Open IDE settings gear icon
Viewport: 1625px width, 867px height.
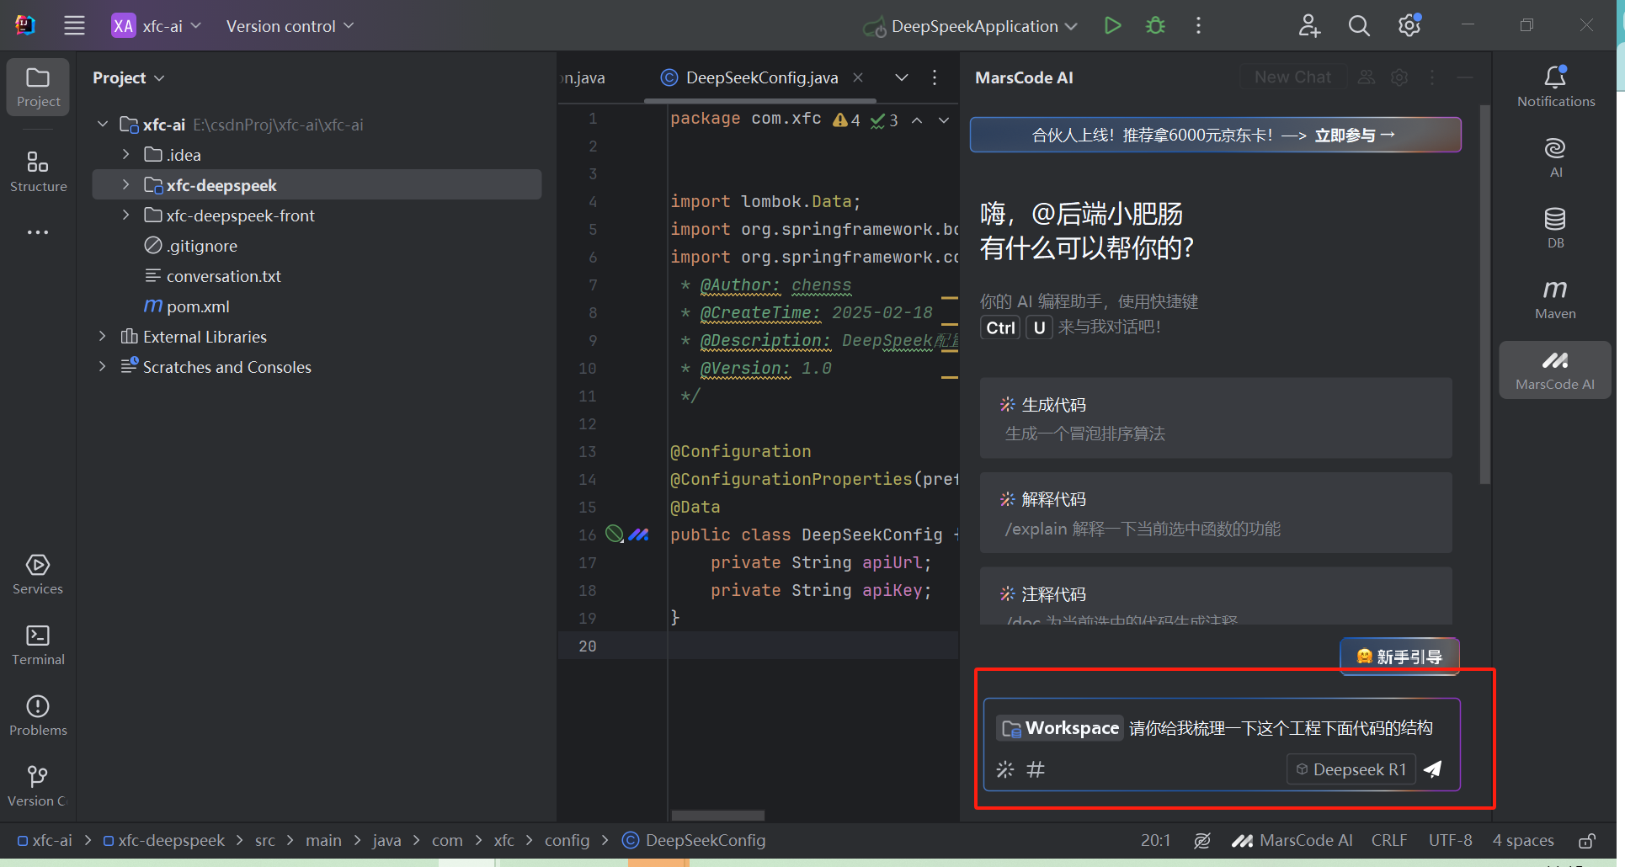(x=1409, y=25)
